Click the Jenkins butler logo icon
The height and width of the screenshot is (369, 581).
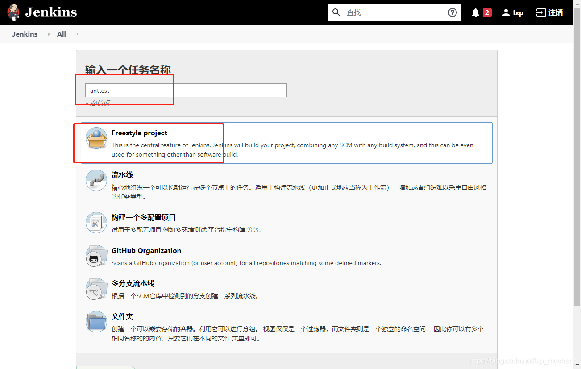coord(14,12)
